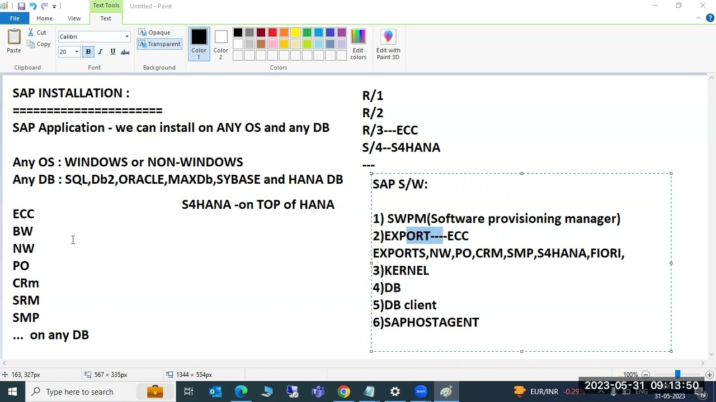Click the '6)SAPHOSTAGENT' line in text box
Viewport: 716px width, 402px height.
pyautogui.click(x=426, y=322)
